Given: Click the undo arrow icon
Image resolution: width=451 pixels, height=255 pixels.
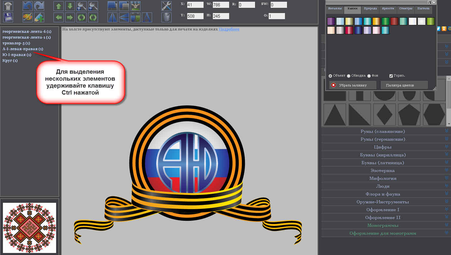Looking at the screenshot, I should point(28,6).
